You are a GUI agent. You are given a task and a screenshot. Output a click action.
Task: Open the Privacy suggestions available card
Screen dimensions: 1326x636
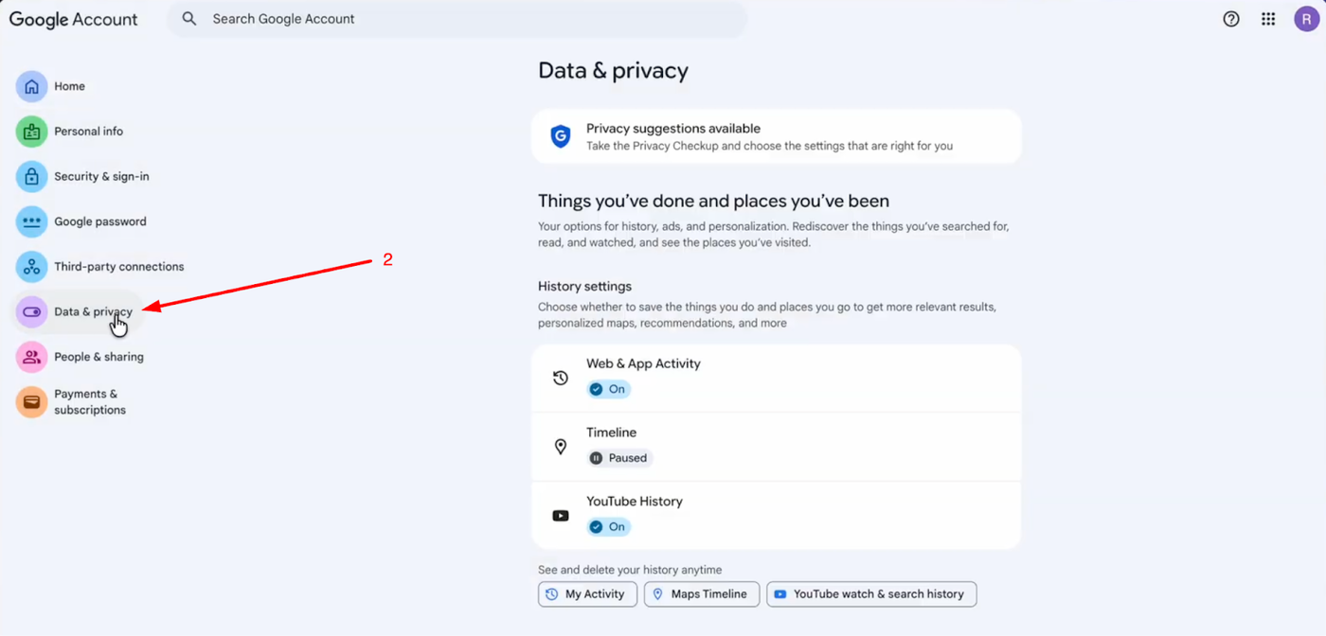[x=776, y=136]
